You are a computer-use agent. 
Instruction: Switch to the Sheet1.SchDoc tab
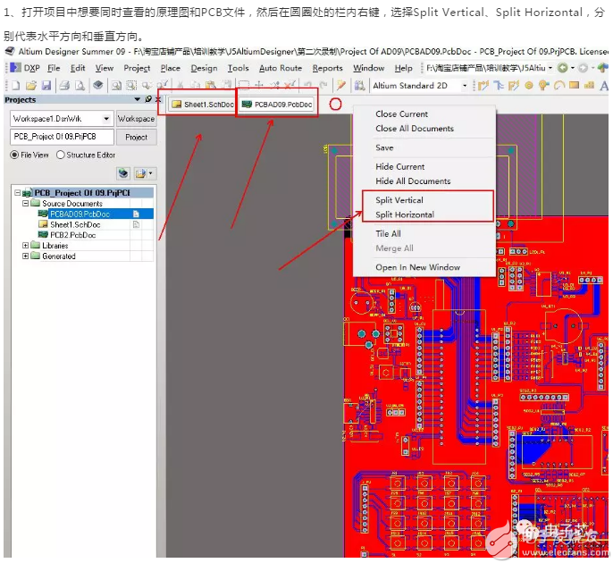203,105
